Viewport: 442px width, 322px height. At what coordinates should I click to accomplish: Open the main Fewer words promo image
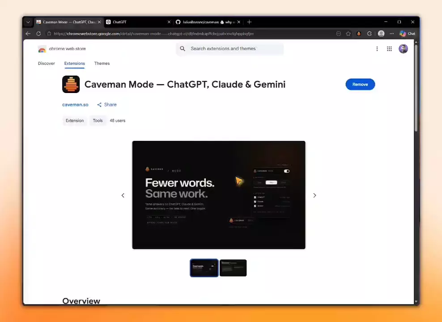tap(219, 195)
